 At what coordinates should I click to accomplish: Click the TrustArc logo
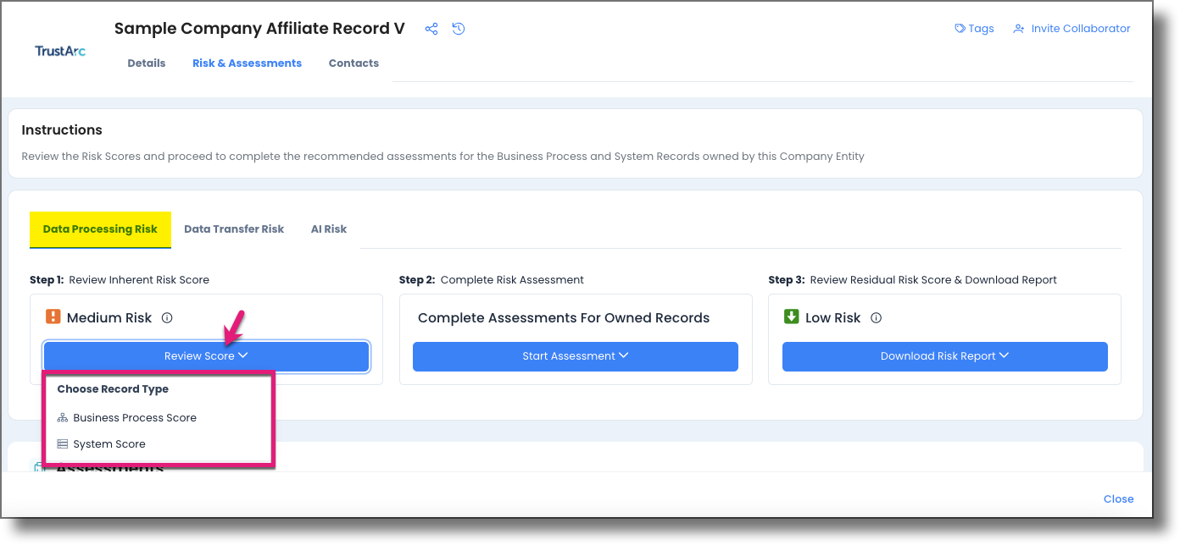[60, 51]
